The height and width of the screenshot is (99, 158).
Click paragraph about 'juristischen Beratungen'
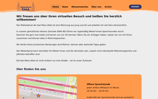pyautogui.click(x=61, y=45)
